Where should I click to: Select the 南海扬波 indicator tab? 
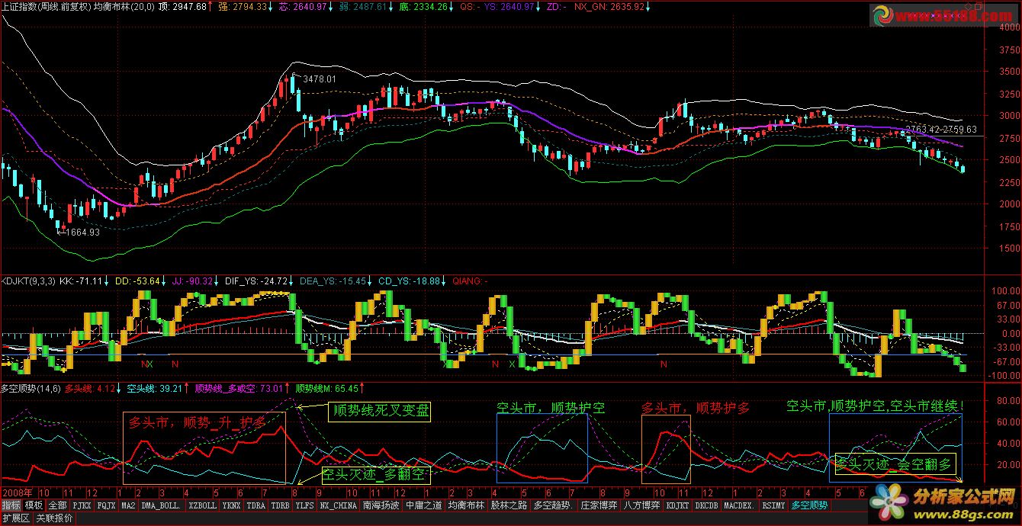(x=381, y=505)
